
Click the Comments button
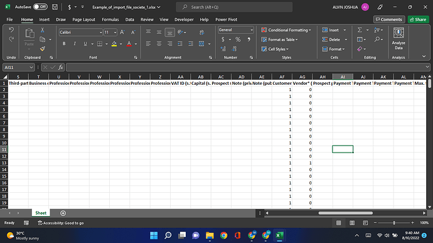(x=389, y=19)
